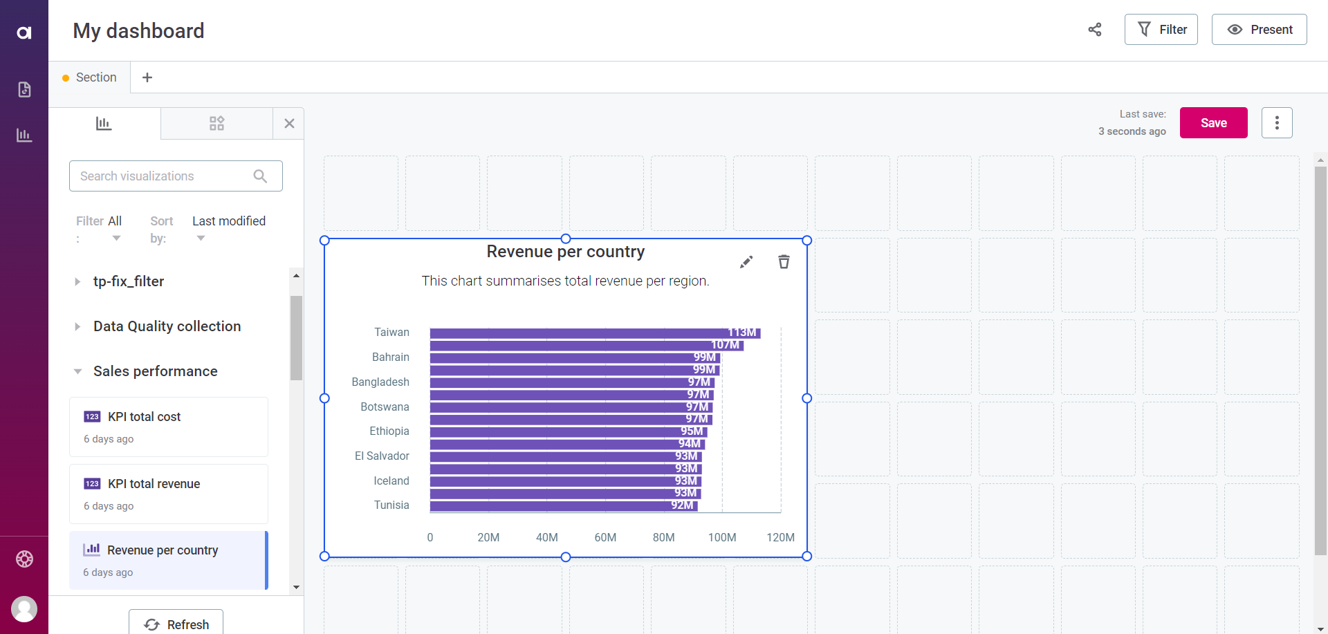Collapse the Sales performance collection
This screenshot has height=634, width=1328.
(x=77, y=371)
